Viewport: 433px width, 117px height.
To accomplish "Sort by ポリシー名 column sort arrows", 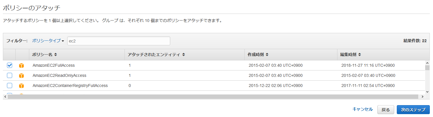I will point(56,54).
